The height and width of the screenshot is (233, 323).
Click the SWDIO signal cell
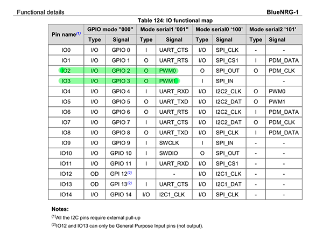point(167,153)
